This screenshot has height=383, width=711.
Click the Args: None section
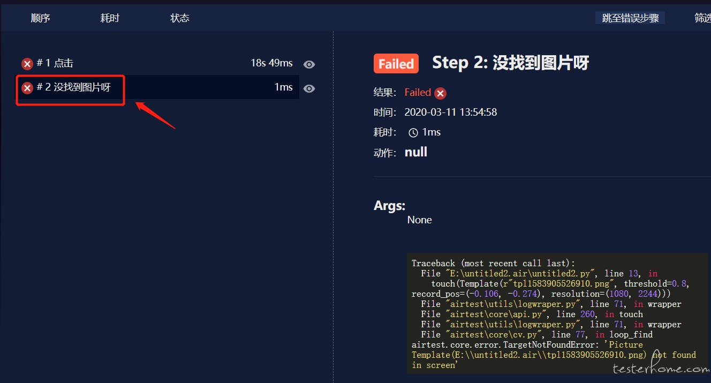click(x=403, y=213)
